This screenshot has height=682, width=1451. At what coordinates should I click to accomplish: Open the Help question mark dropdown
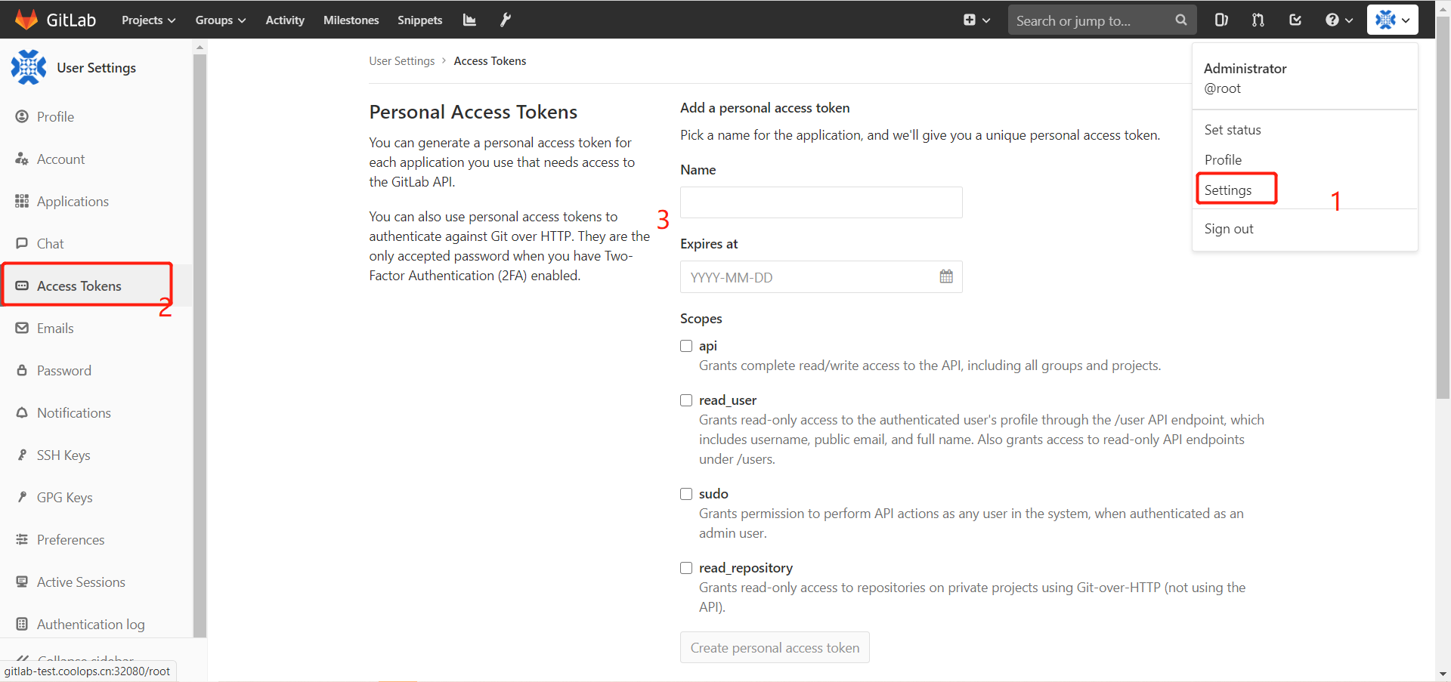pyautogui.click(x=1338, y=20)
